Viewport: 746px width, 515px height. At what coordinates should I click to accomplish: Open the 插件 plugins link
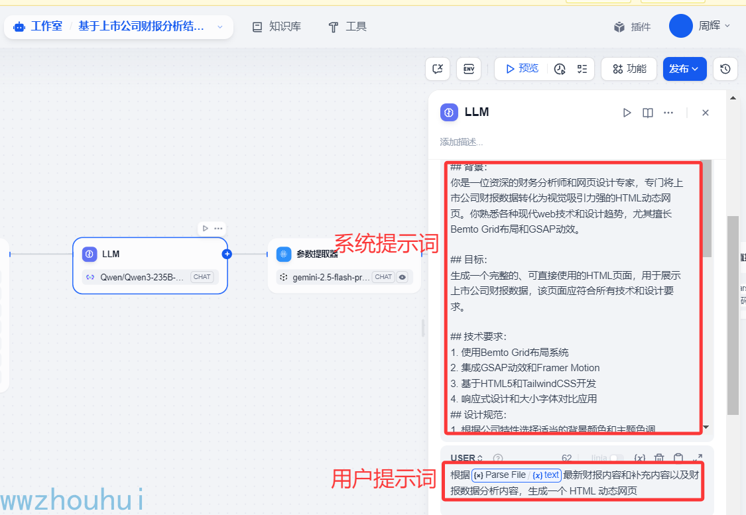(633, 27)
